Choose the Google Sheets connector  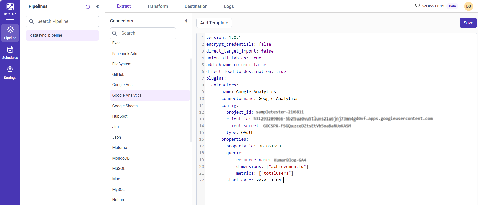pos(125,106)
